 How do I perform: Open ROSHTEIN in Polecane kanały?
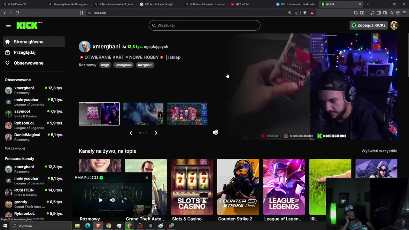[34, 192]
